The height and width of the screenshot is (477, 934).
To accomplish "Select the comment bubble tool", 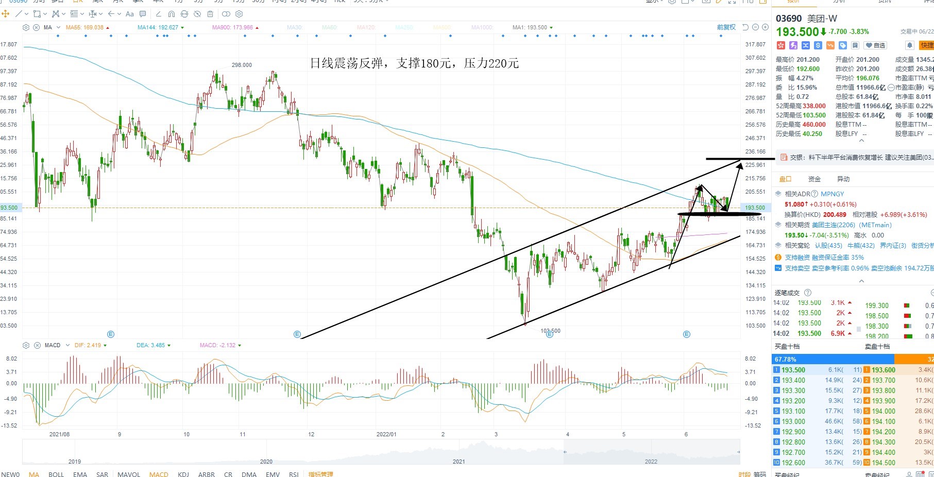I will tap(143, 14).
